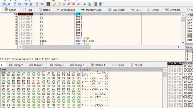Screen dimensions: 193x108
Task: Open the Symbols tab
Action: [172, 10]
